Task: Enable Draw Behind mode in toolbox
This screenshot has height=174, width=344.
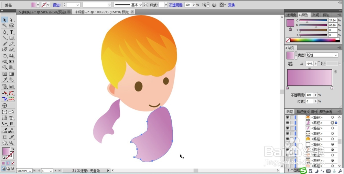Action: click(x=8, y=168)
